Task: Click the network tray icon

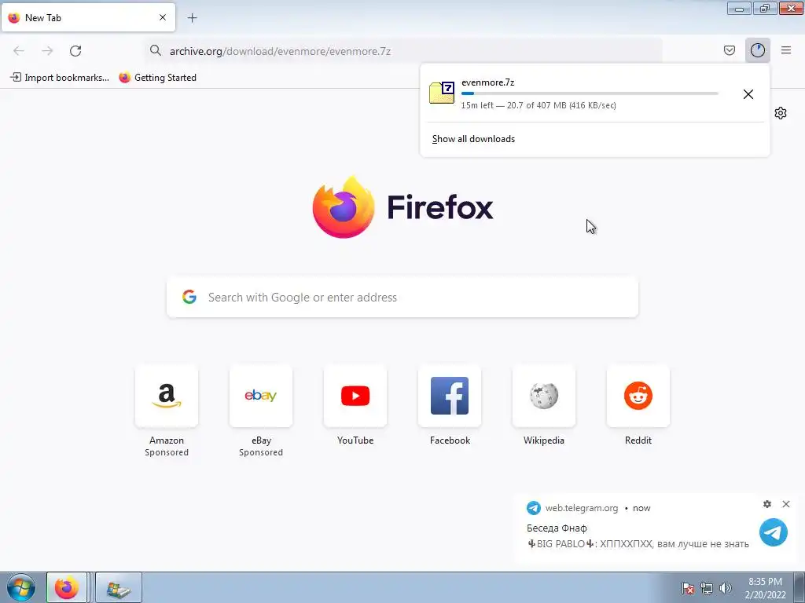Action: [x=707, y=588]
